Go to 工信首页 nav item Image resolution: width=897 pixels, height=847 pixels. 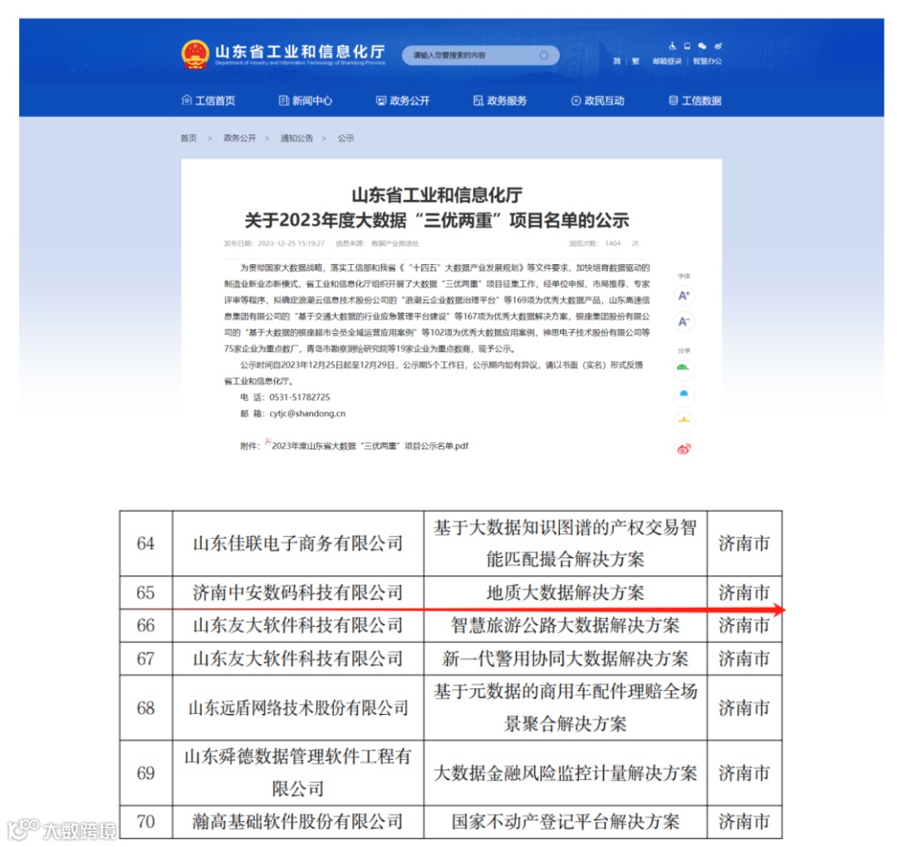[208, 100]
